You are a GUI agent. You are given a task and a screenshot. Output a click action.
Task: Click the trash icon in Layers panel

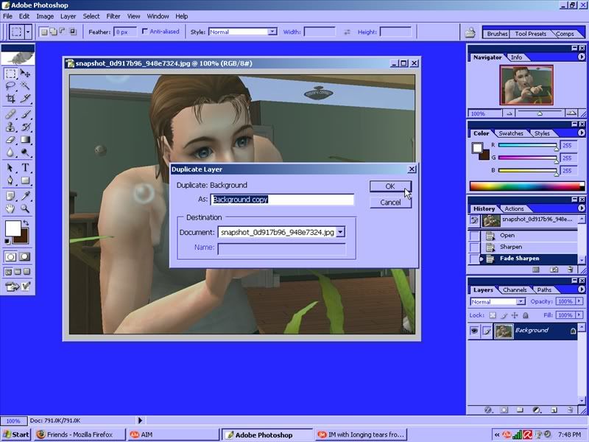(x=570, y=410)
